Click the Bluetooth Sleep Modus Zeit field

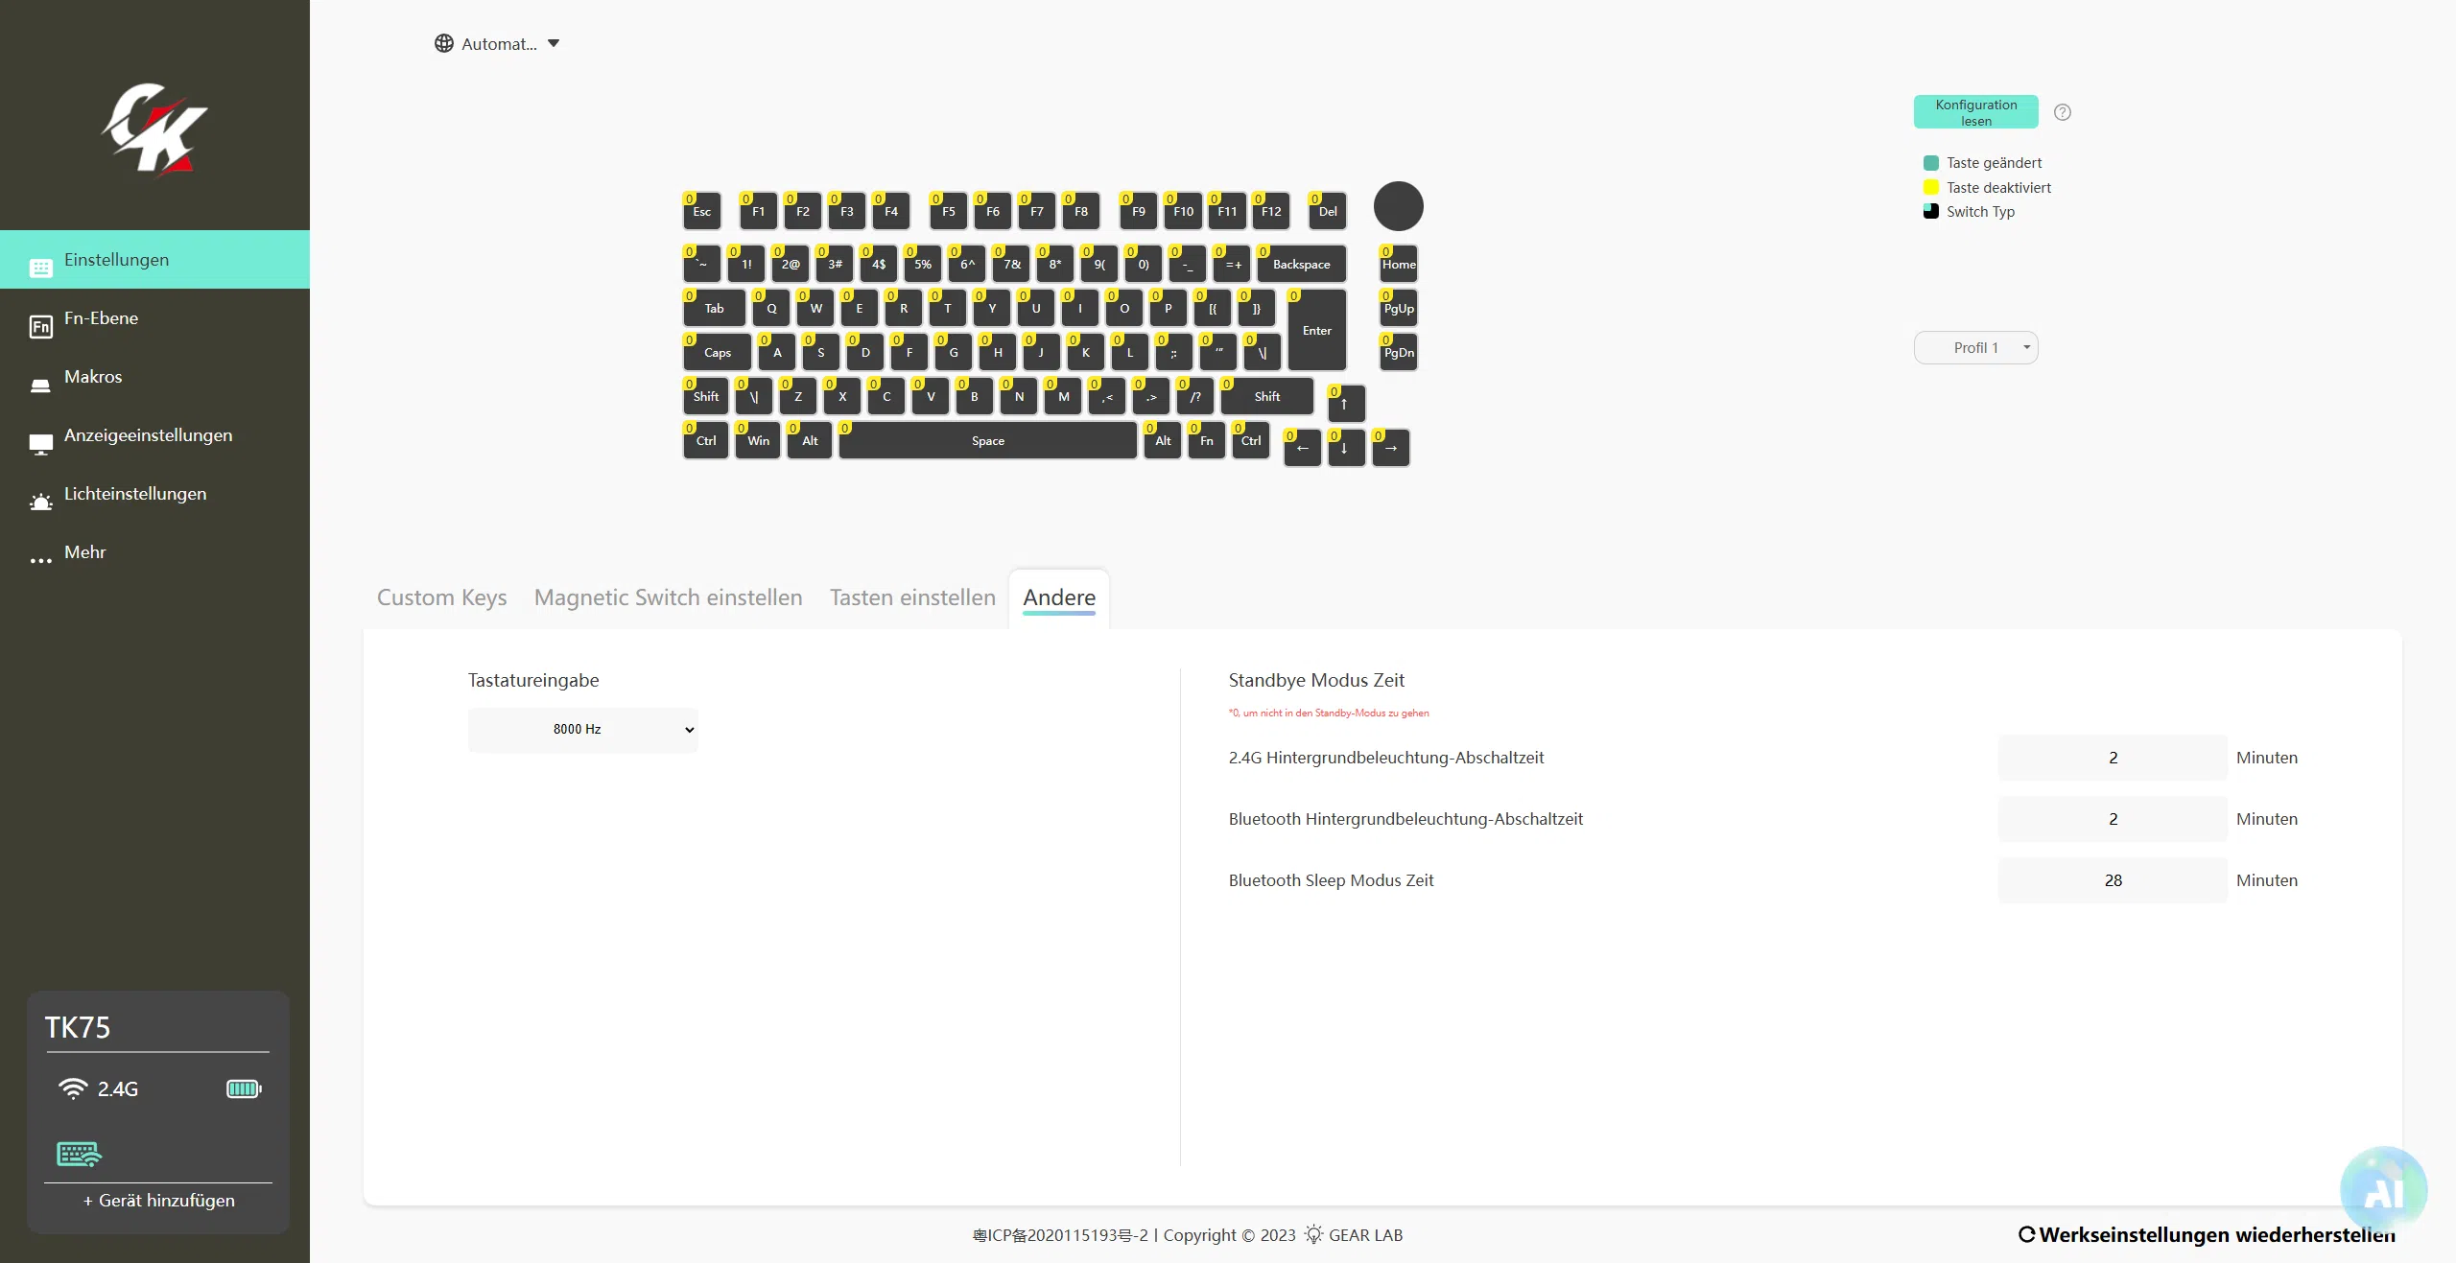pos(2112,880)
